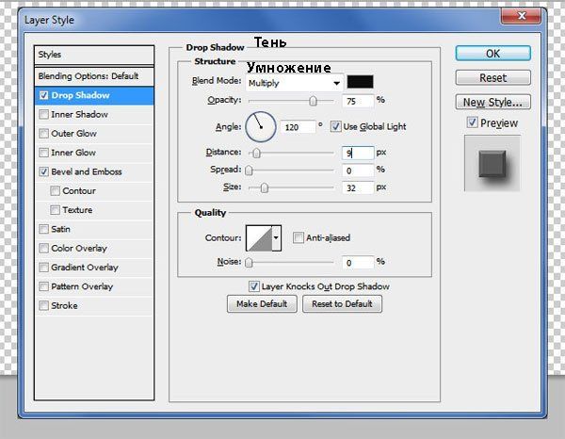The image size is (565, 439).
Task: Click the New Style... button
Action: (492, 103)
